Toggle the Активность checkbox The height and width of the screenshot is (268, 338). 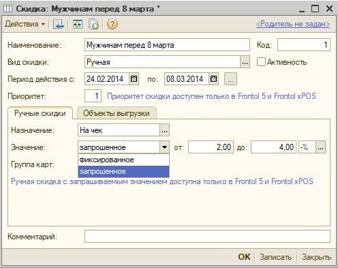(x=261, y=62)
